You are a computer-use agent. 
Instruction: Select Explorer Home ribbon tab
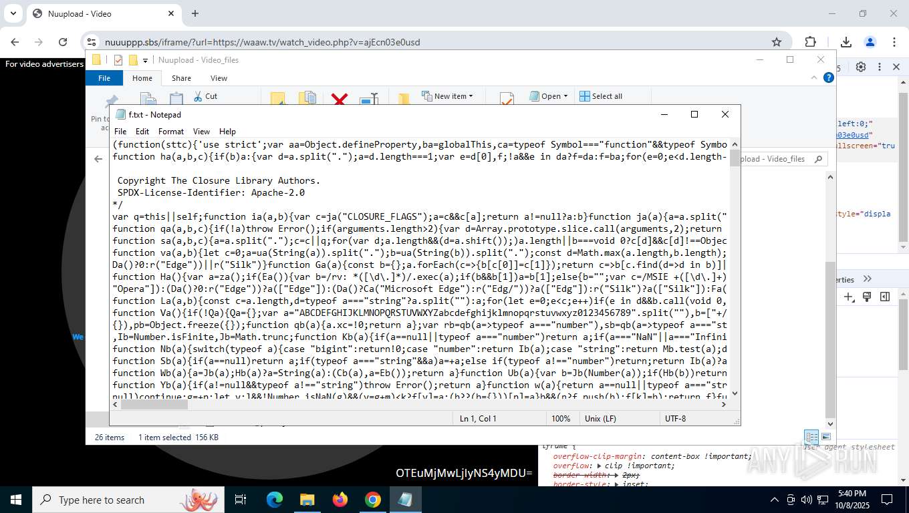pyautogui.click(x=142, y=78)
